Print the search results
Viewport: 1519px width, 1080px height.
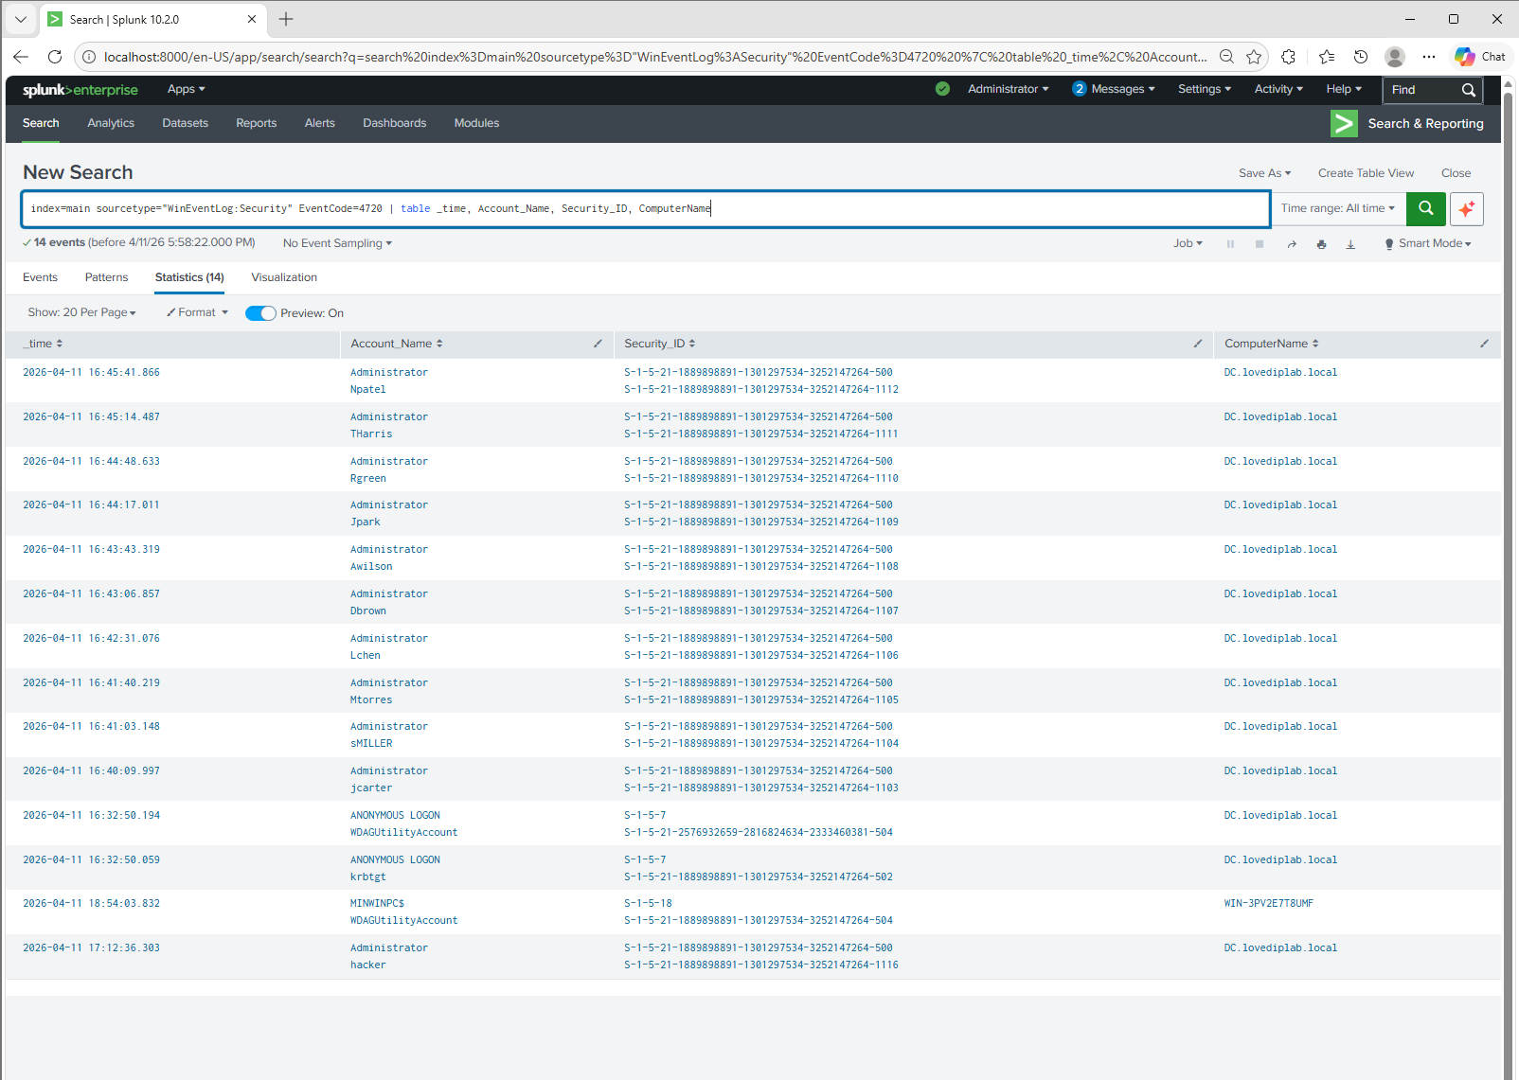coord(1321,244)
